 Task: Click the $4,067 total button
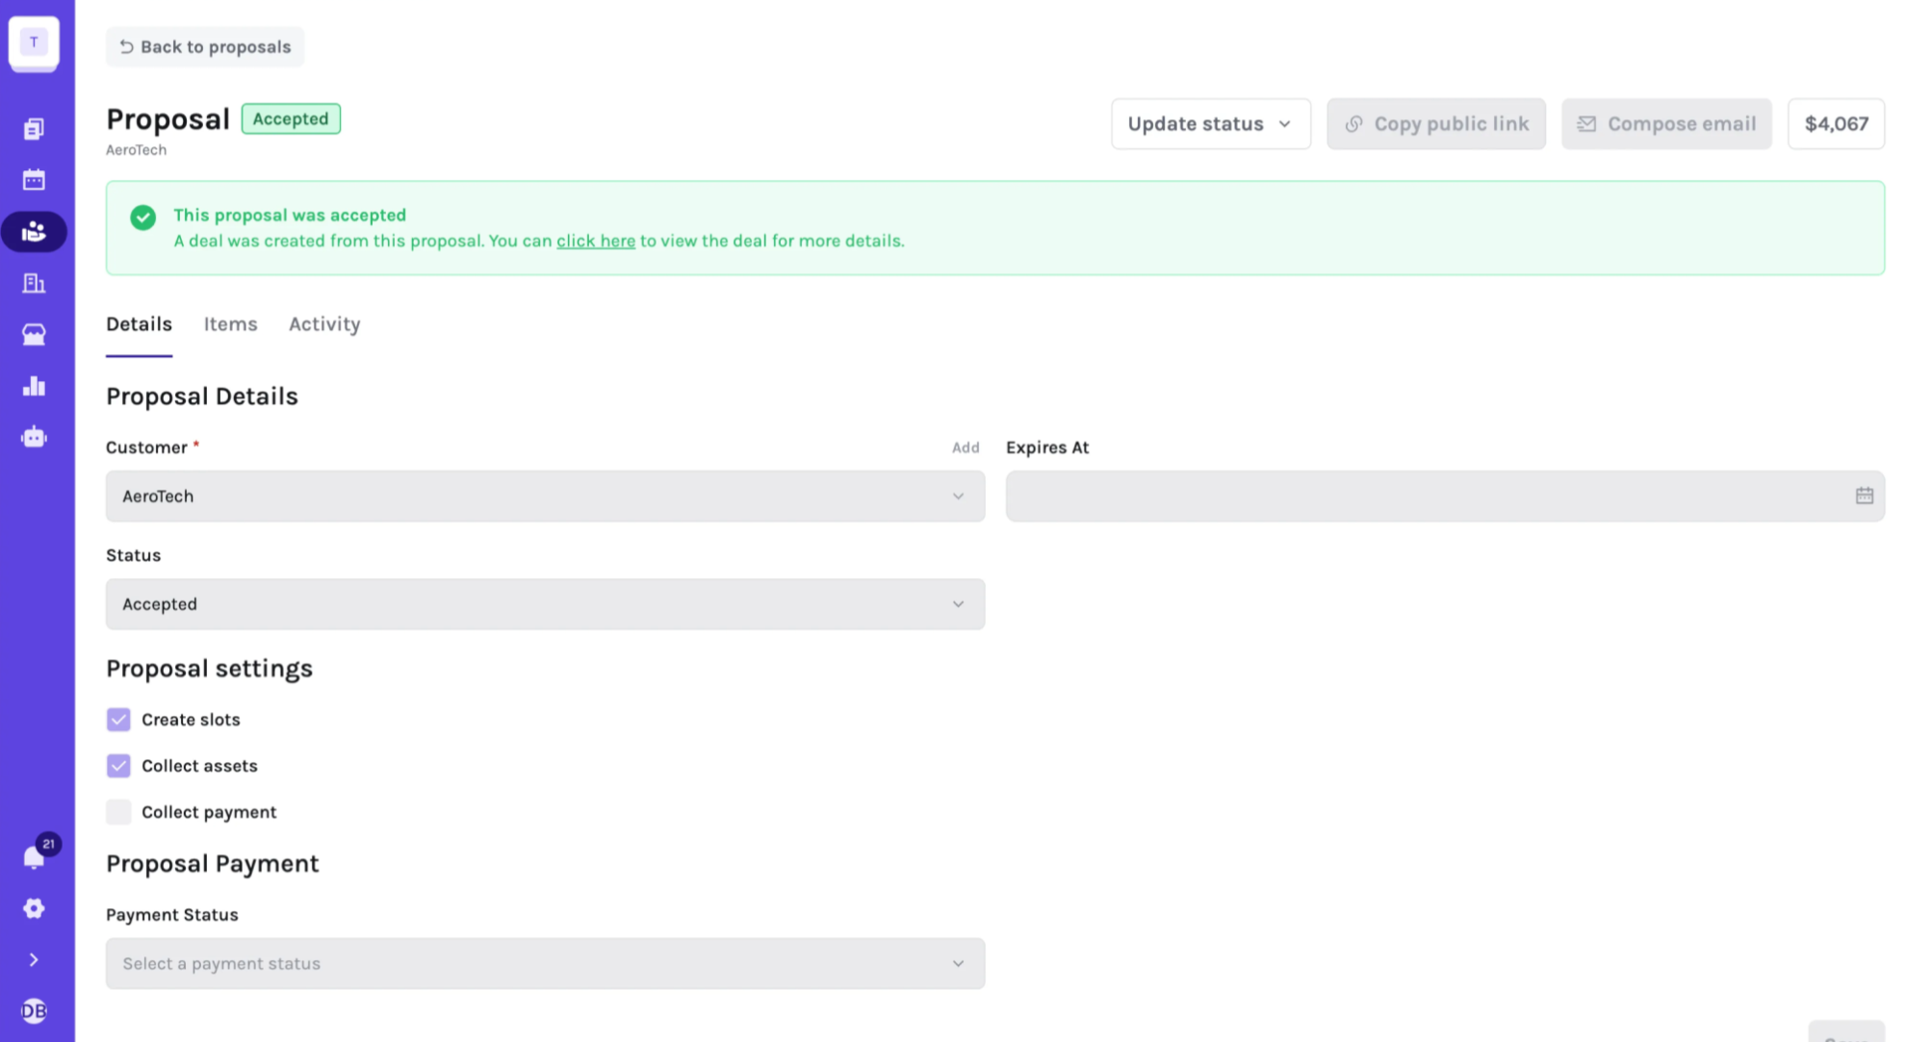tap(1836, 123)
